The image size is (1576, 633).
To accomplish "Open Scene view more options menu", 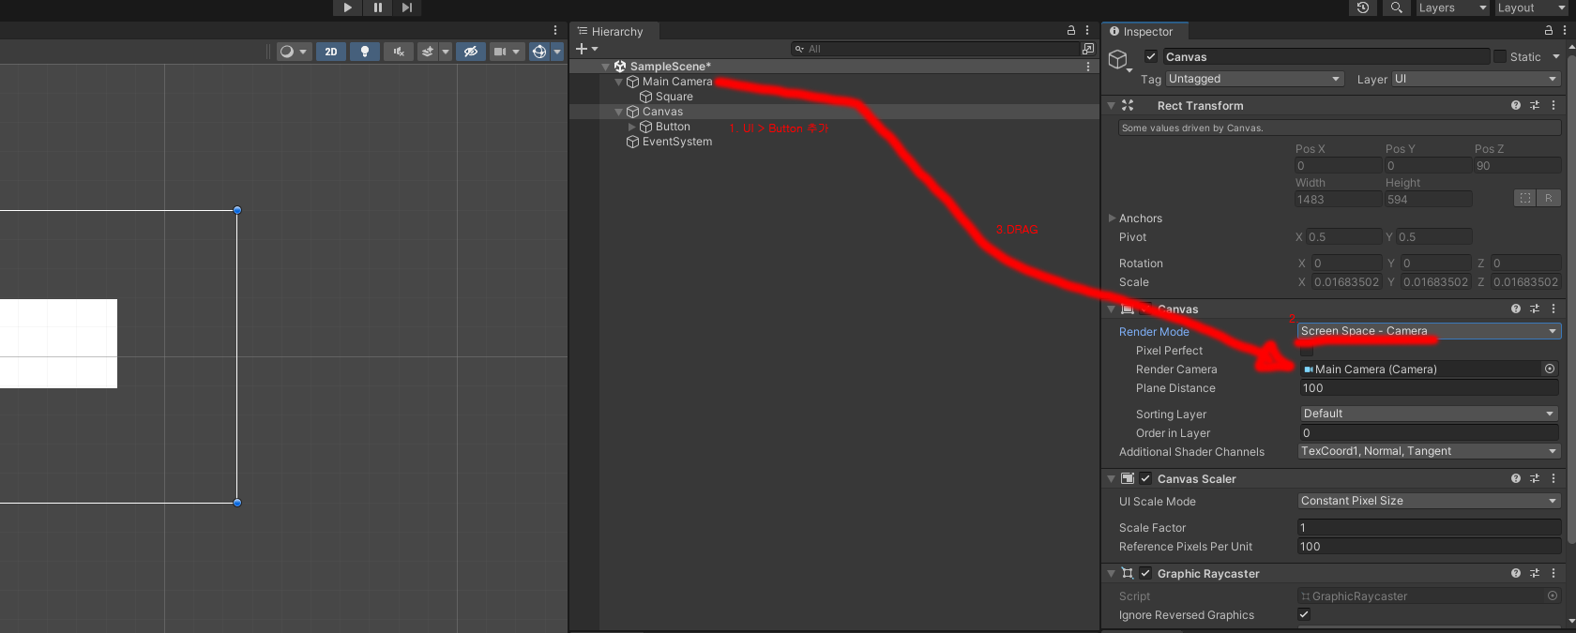I will pos(555,30).
